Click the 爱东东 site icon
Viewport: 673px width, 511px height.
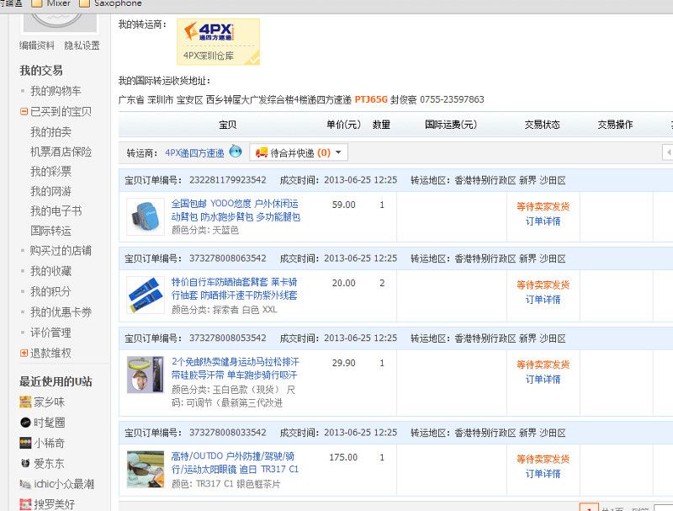click(26, 463)
